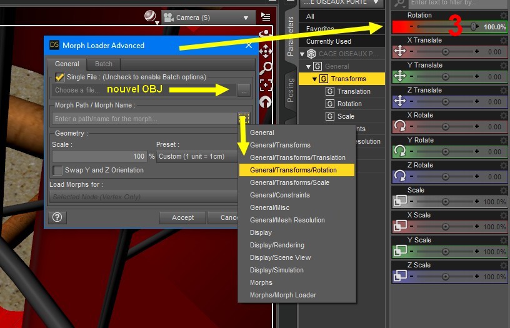Click the Z Translate move icon
The image size is (510, 328).
pos(400,101)
